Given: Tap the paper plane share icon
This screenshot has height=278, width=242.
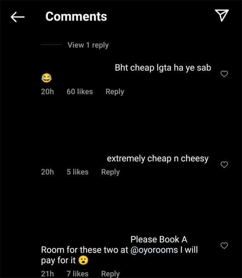Looking at the screenshot, I should 222,15.
